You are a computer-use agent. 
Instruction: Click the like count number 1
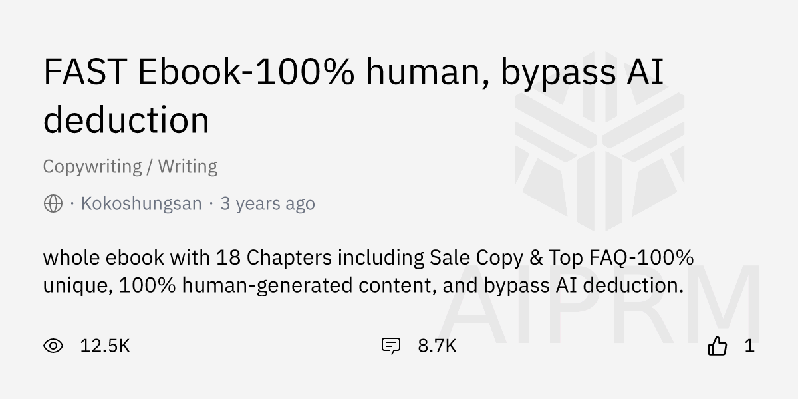[749, 346]
